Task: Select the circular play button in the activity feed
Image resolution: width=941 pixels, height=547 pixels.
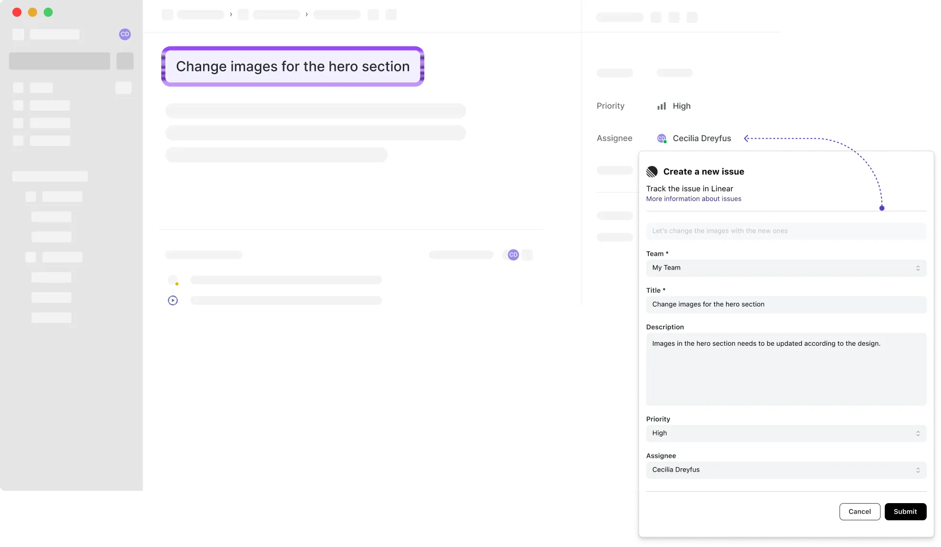Action: (173, 300)
